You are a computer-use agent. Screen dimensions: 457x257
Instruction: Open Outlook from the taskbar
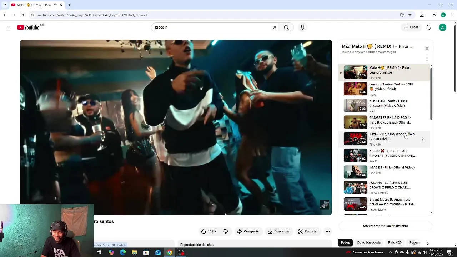click(x=158, y=252)
